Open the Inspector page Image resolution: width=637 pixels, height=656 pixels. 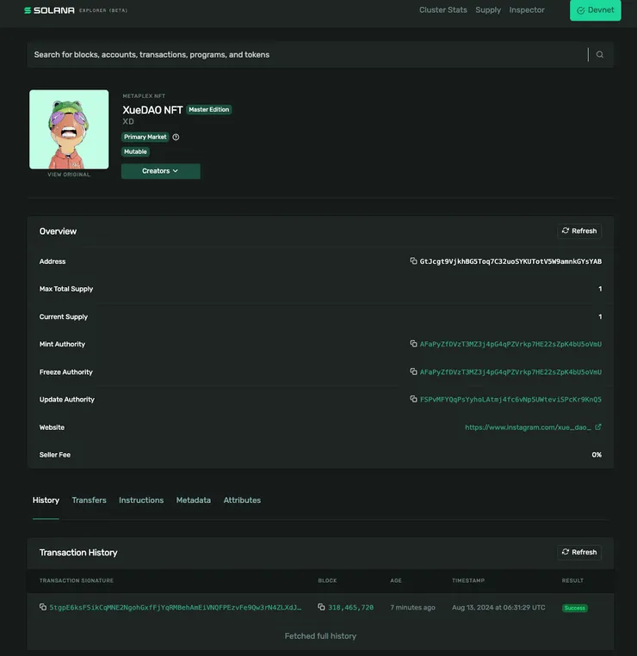click(527, 10)
